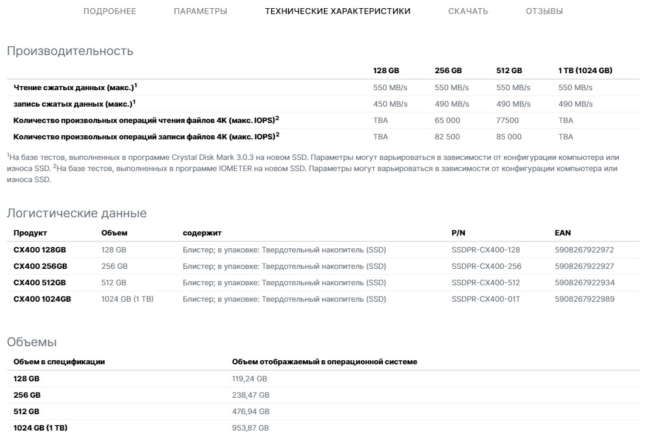This screenshot has height=437, width=651.
Task: Click the 4K random write IOPS row label
Action: pos(146,136)
